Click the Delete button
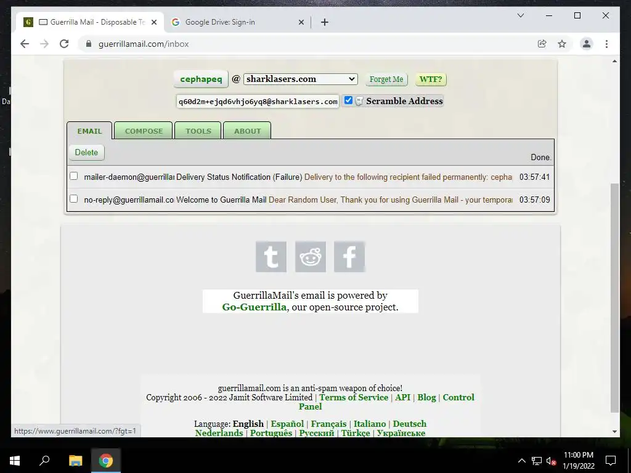Image resolution: width=631 pixels, height=473 pixels. tap(86, 153)
